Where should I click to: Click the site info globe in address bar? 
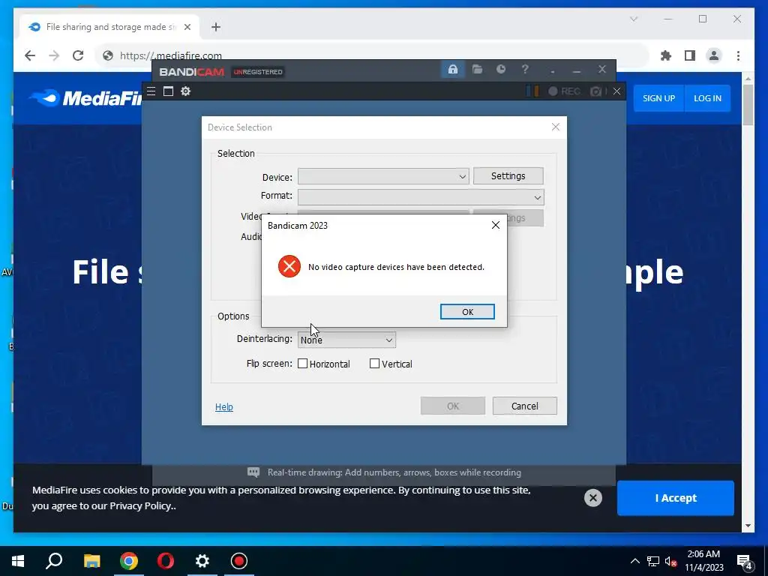click(x=108, y=55)
